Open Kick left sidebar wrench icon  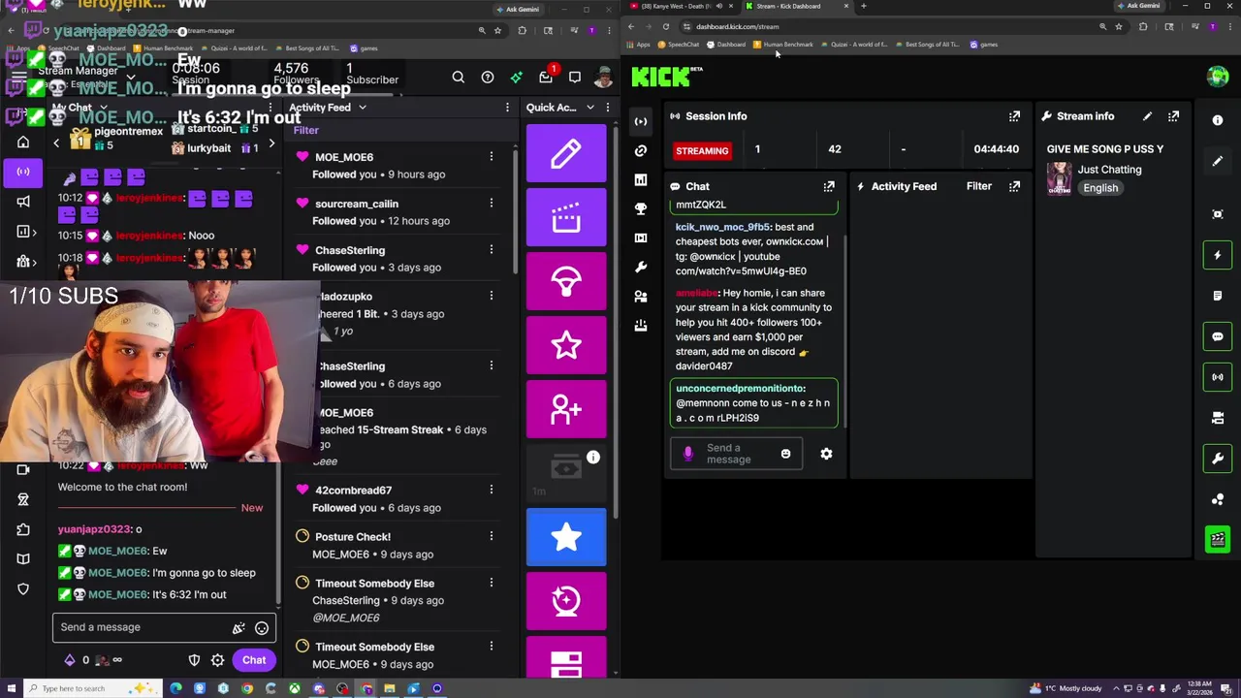(x=641, y=267)
